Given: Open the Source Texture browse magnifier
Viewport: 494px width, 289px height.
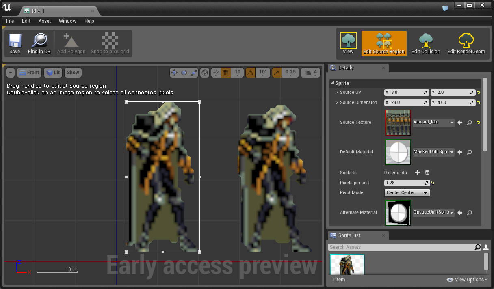Looking at the screenshot, I should [469, 122].
